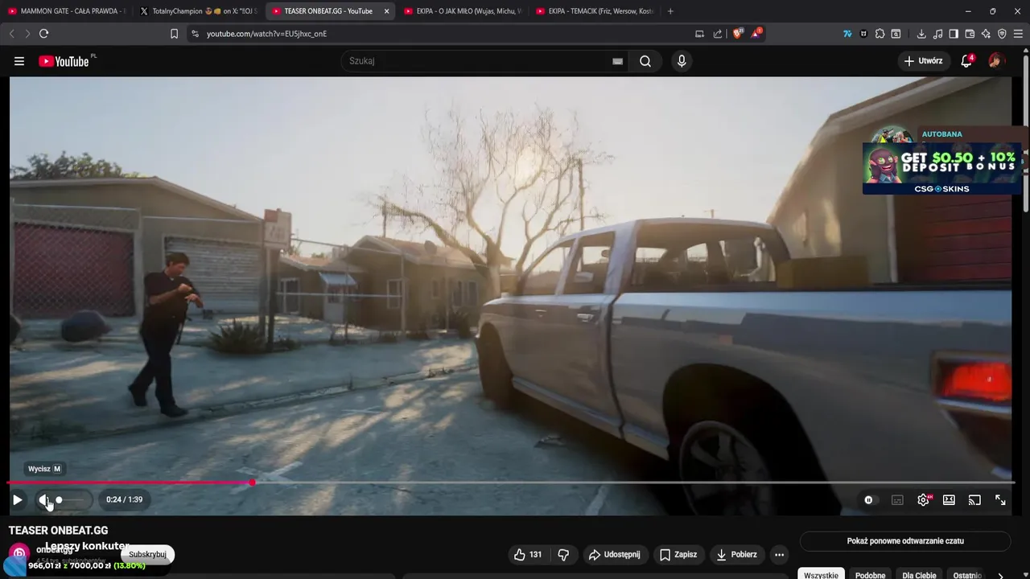
Task: Click video title TEASER ONBEAT.GG
Action: coord(58,531)
